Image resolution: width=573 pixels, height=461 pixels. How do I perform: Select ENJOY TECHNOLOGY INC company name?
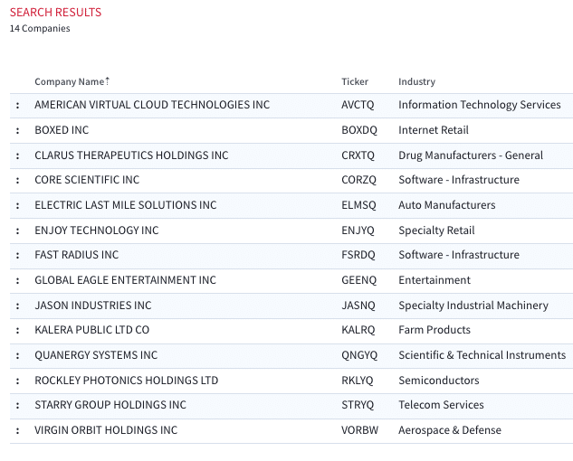point(97,230)
